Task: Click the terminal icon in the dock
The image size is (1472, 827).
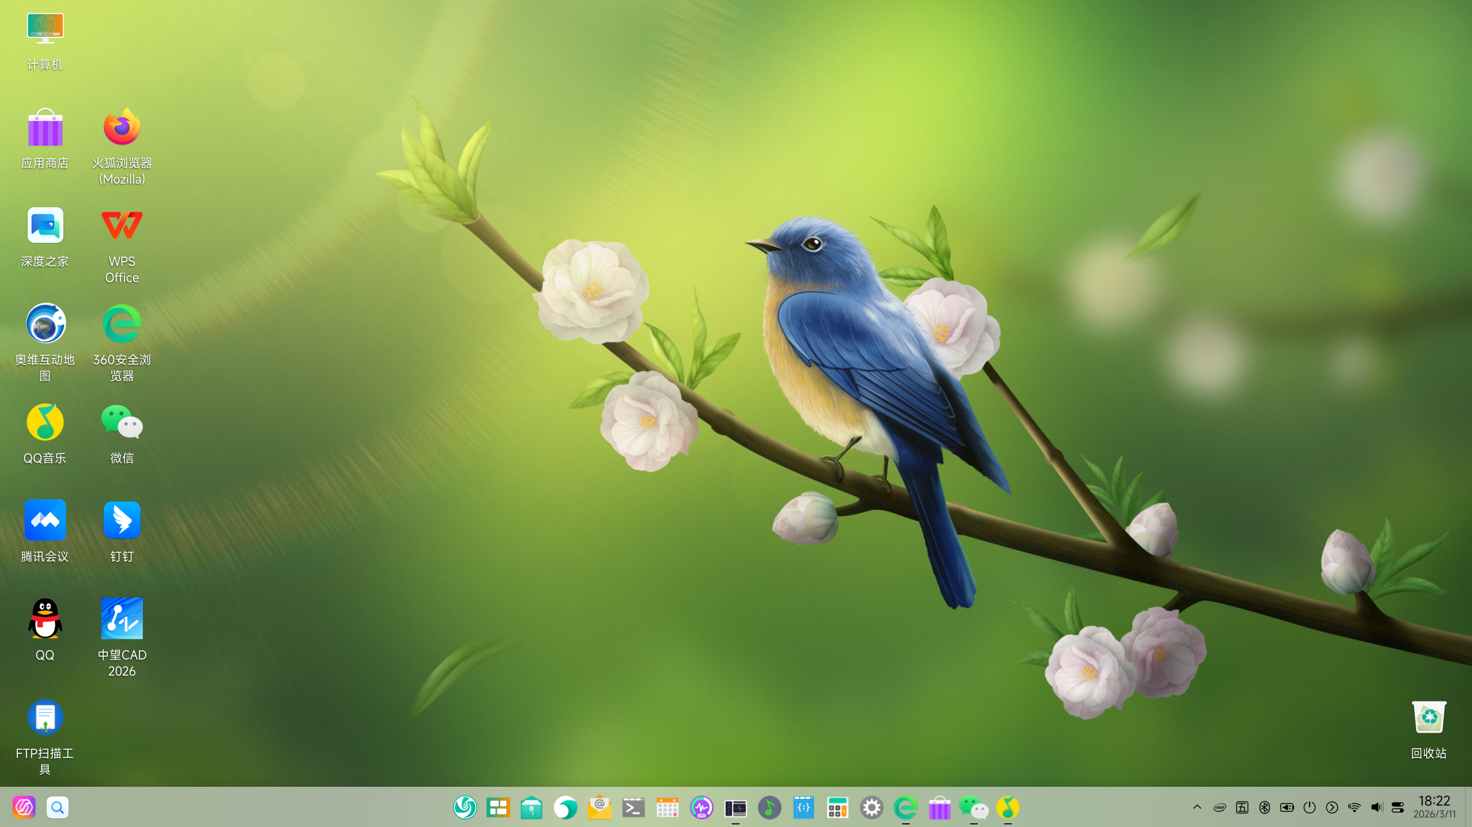Action: [633, 808]
